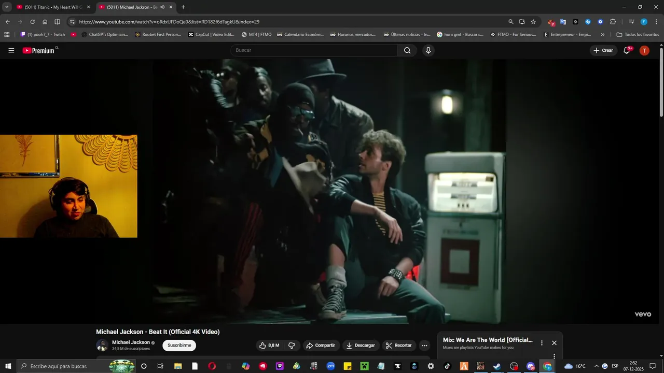Open Mix playlist options menu
664x373 pixels.
[542, 343]
